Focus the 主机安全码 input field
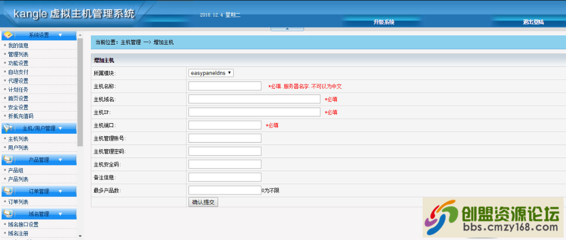The height and width of the screenshot is (240, 566). [225, 164]
